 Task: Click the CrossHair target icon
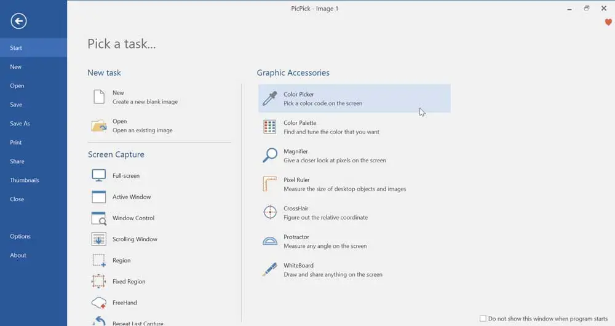click(x=270, y=212)
